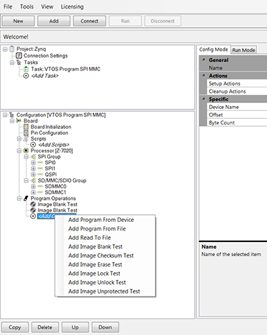Click the Scripts node icon

[26, 139]
